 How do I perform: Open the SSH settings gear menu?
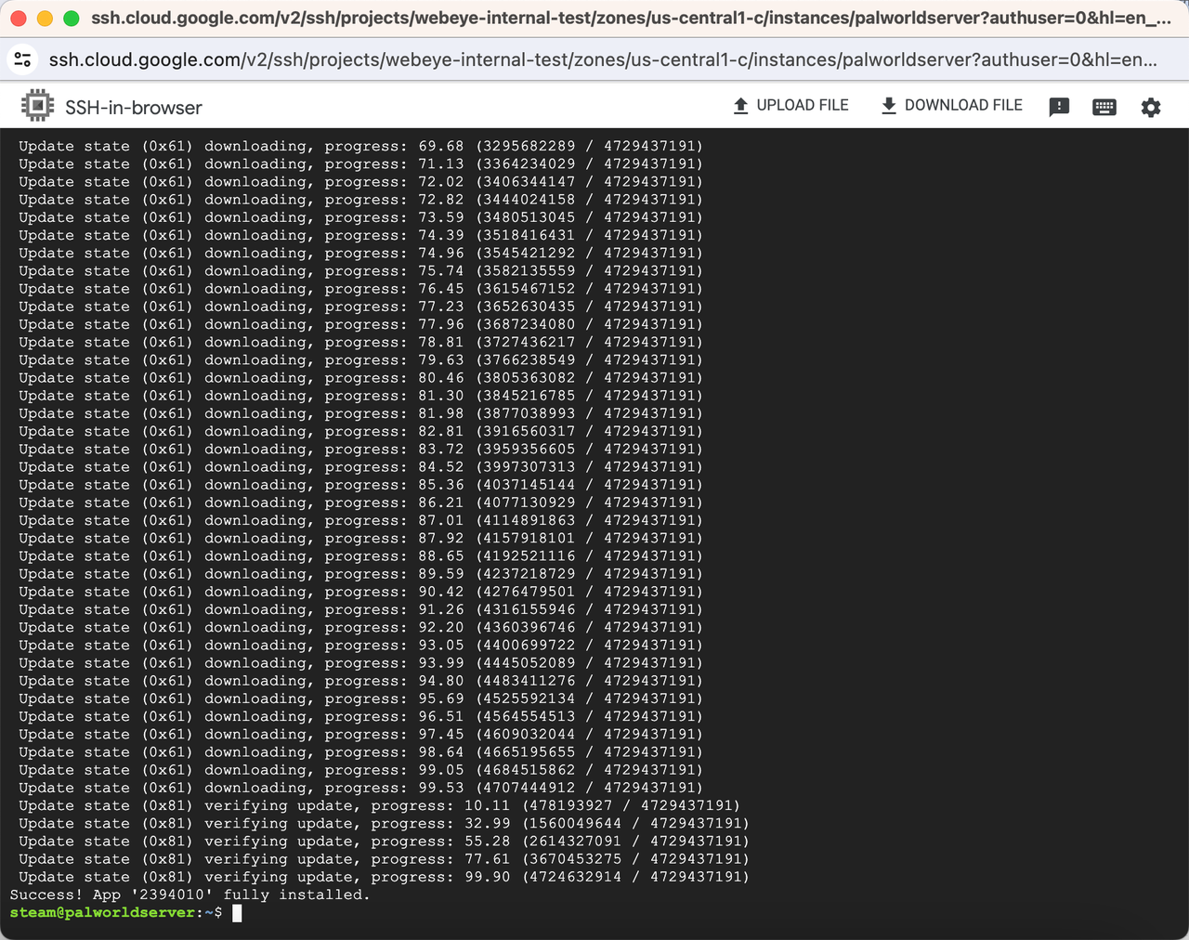(x=1150, y=108)
